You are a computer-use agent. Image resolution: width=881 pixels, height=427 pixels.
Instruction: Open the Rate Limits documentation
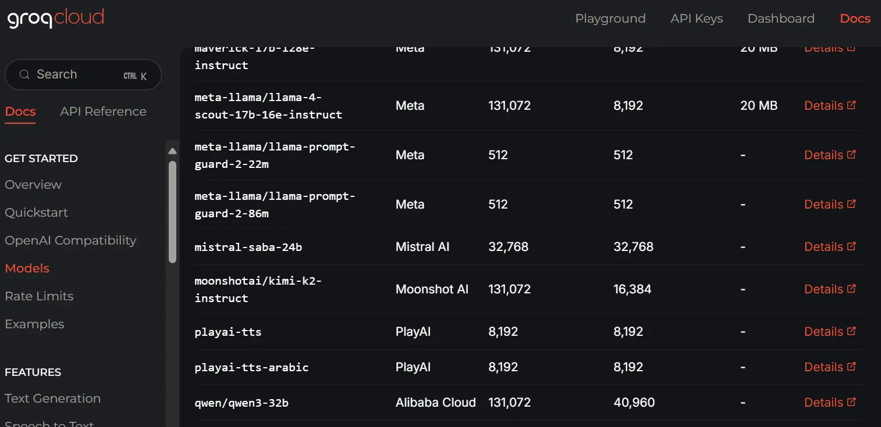(39, 296)
